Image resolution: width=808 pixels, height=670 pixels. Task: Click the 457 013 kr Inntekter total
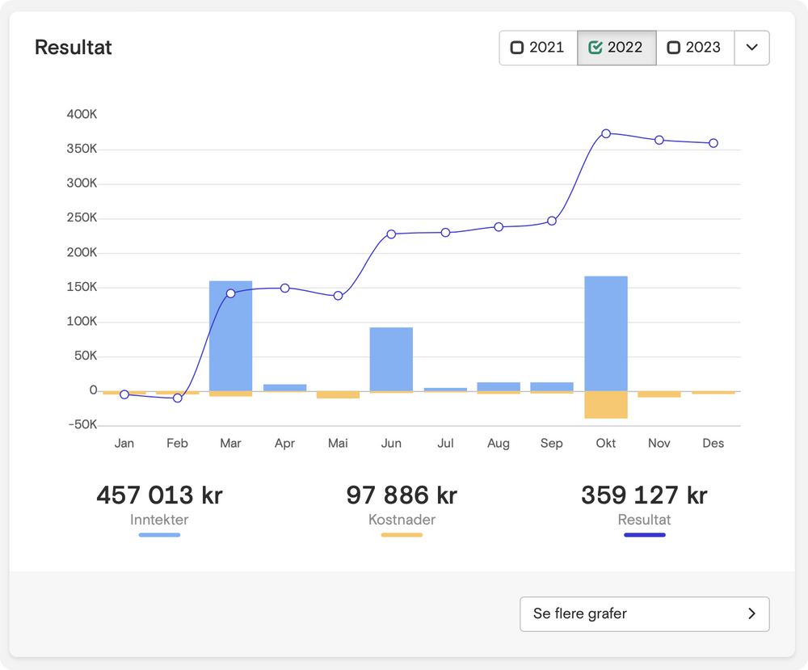tap(159, 495)
